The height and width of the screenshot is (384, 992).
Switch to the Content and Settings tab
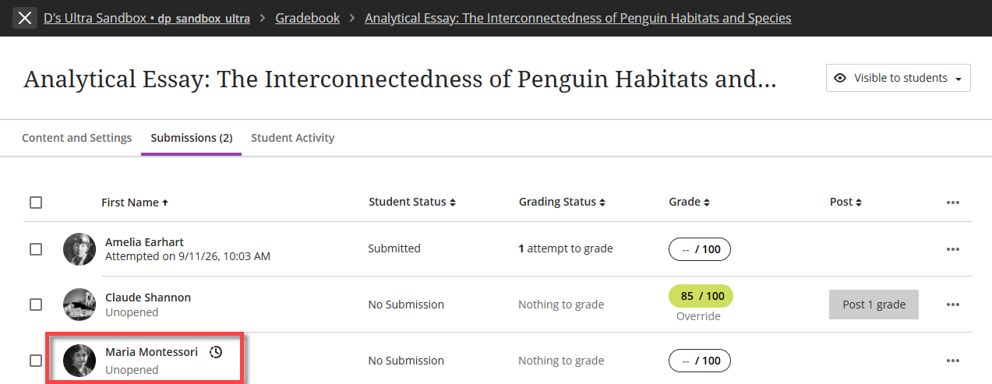[x=77, y=138]
